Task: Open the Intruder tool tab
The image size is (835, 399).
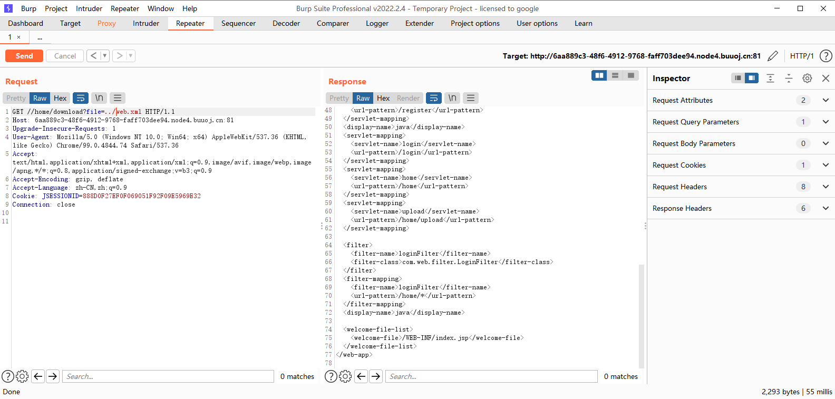Action: 146,23
